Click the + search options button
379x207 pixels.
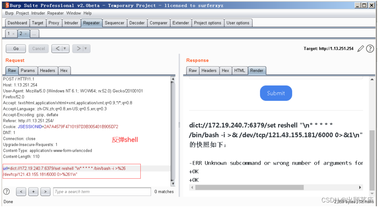(x=33, y=191)
